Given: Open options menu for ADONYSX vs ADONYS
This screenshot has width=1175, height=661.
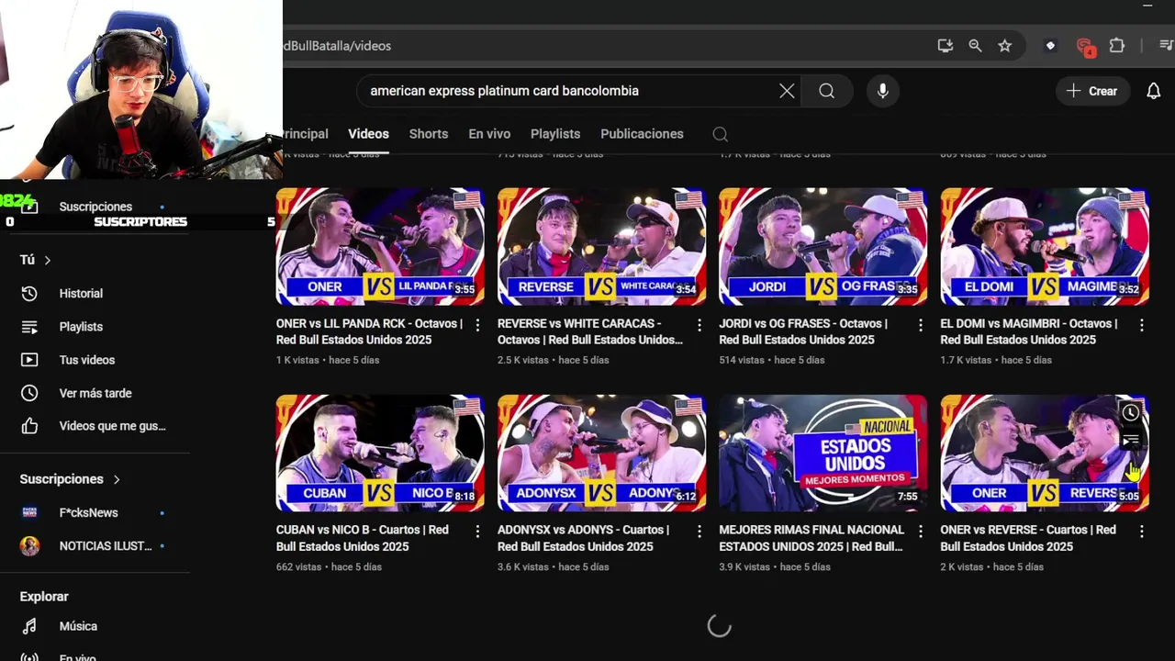Looking at the screenshot, I should point(699,532).
